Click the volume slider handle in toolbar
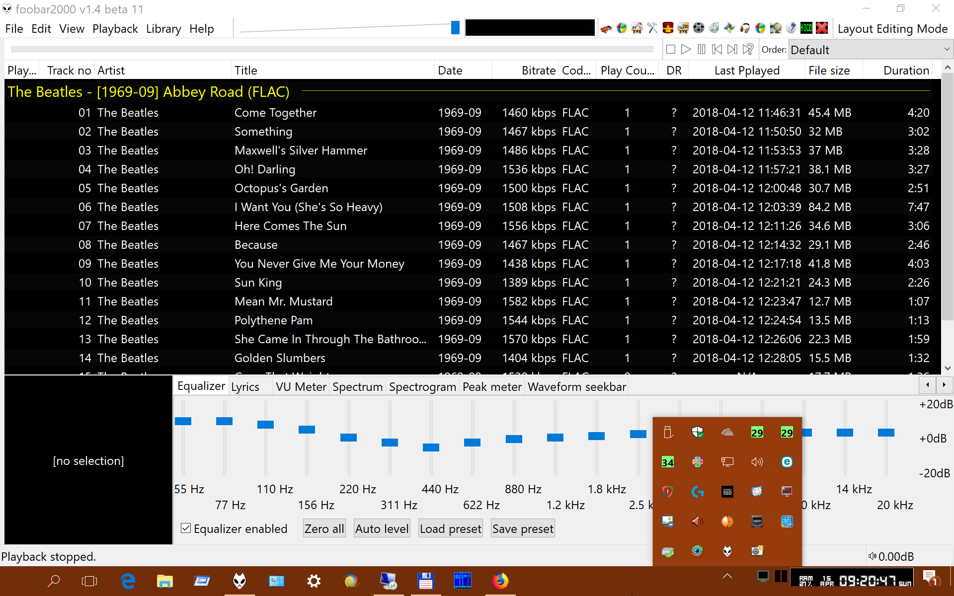The height and width of the screenshot is (596, 954). (x=455, y=28)
